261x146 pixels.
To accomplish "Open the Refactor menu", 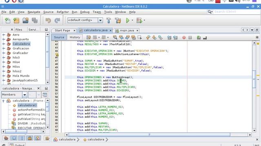I will pos(62,12).
